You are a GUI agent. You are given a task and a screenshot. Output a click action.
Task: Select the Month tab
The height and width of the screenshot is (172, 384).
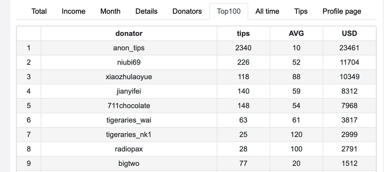coord(110,11)
